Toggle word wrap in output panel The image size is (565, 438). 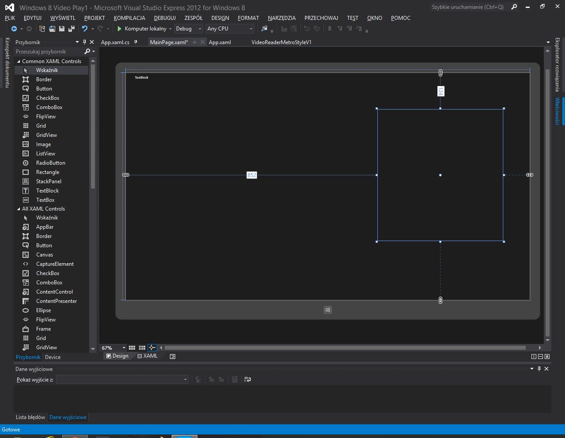pos(248,379)
